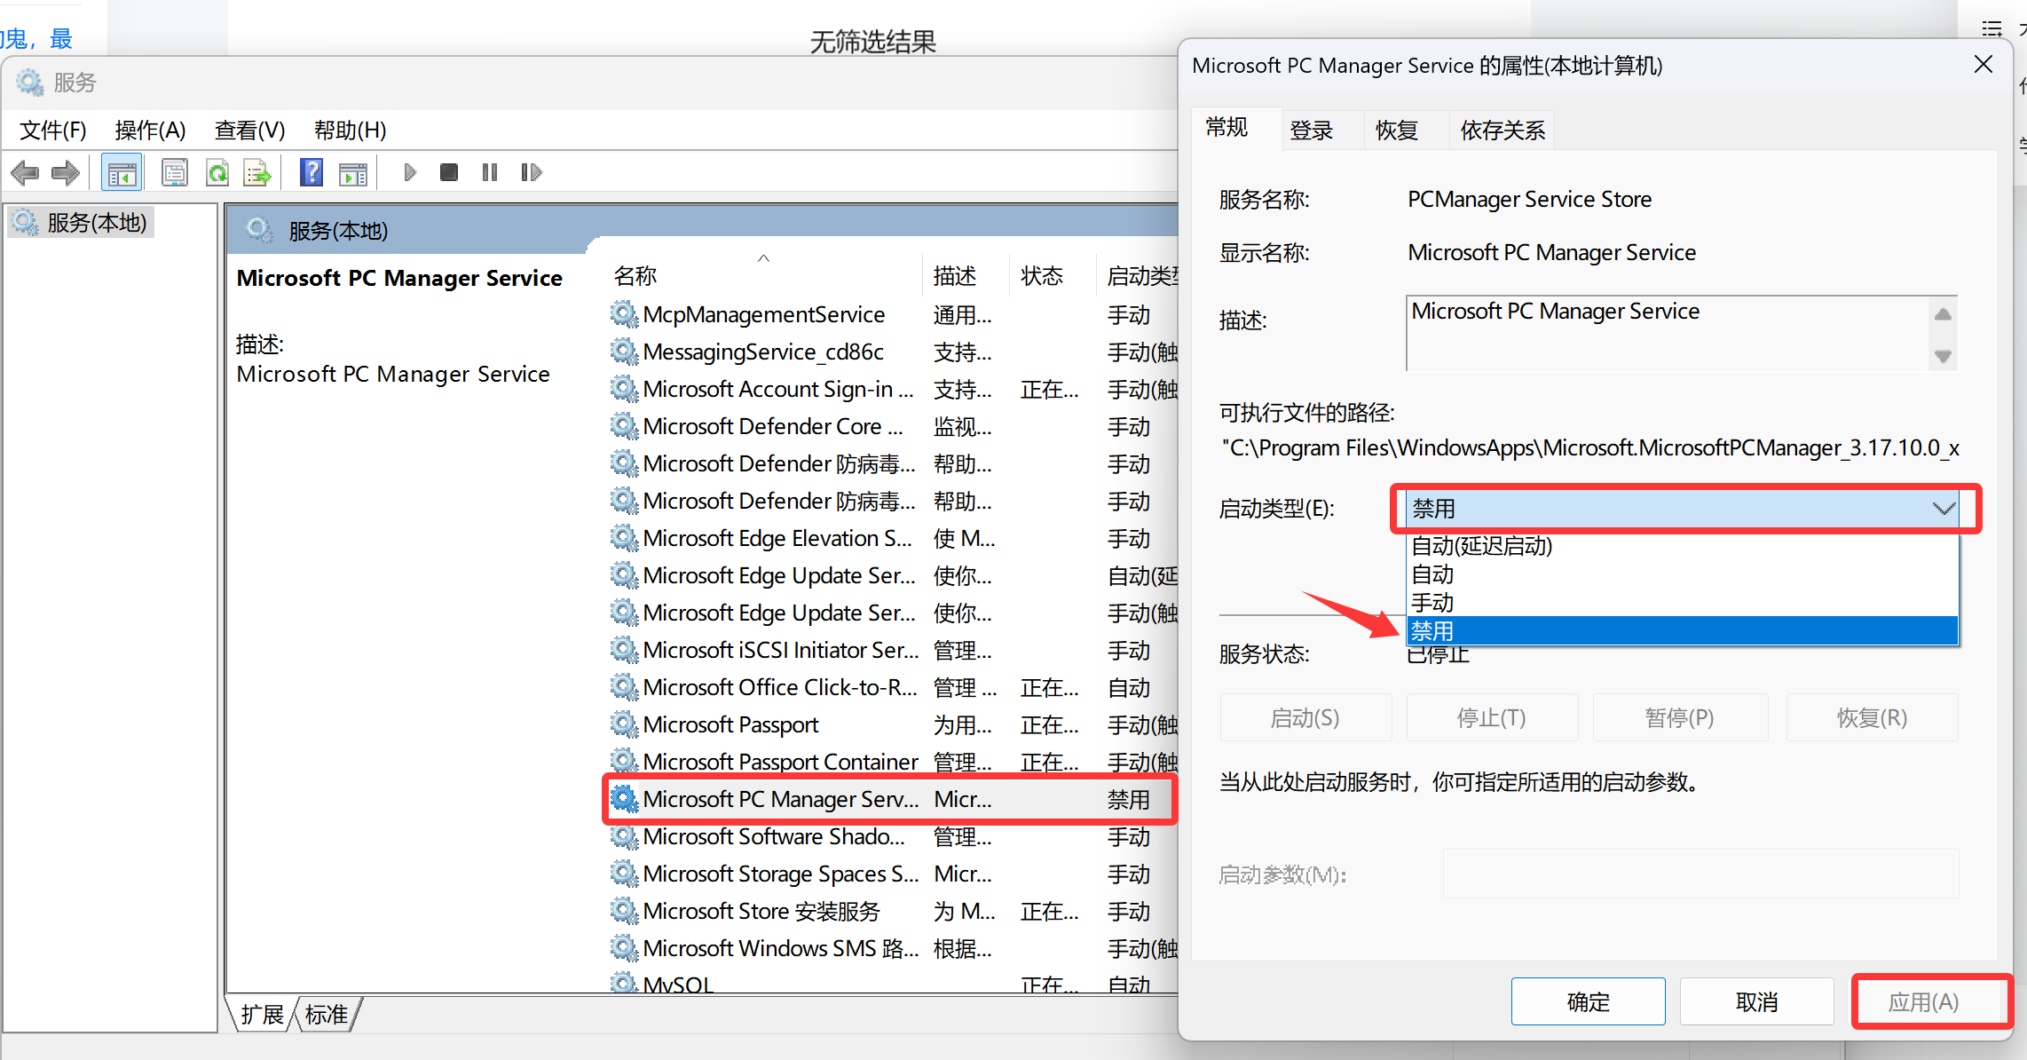Image resolution: width=2027 pixels, height=1060 pixels.
Task: Choose 手动 from startup type list
Action: (1682, 603)
